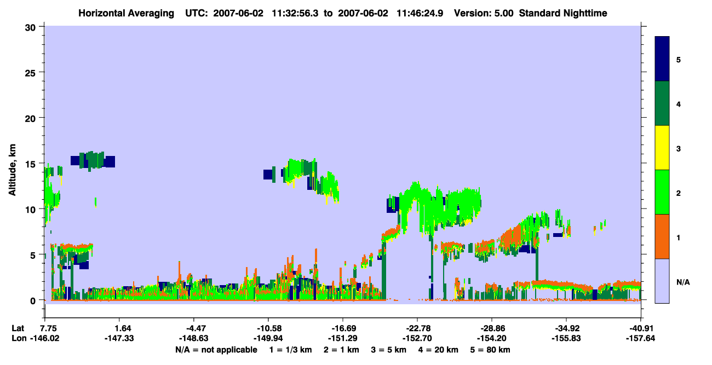712x365 pixels.
Task: Click the dark green colorbar segment labeled 4
Action: click(x=662, y=103)
